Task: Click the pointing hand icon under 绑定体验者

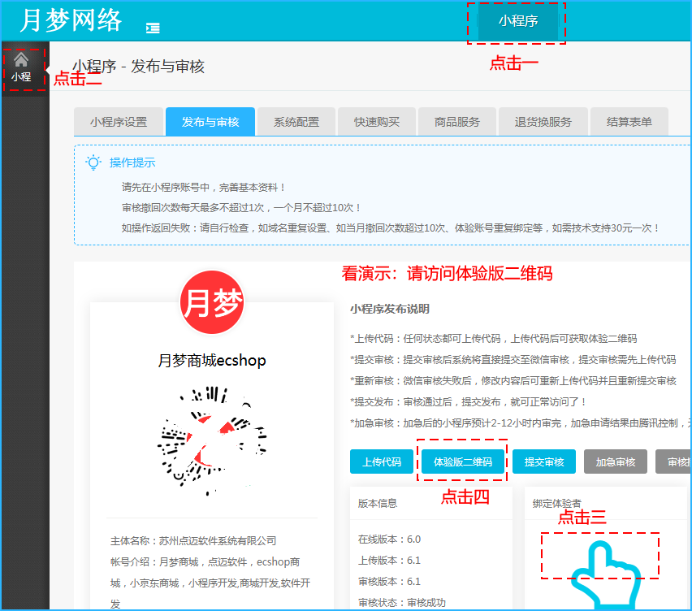Action: click(x=606, y=575)
